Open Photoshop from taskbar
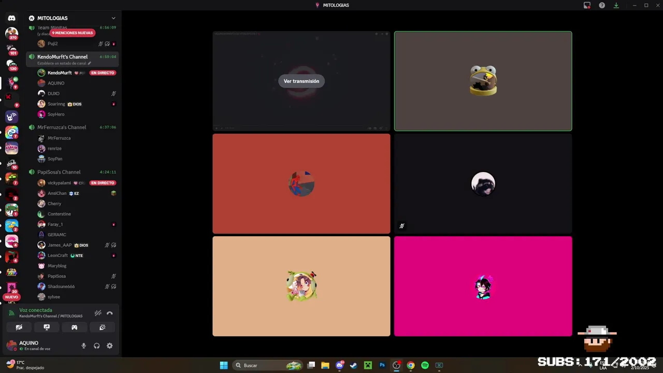Viewport: 663px width, 373px height. pos(382,365)
